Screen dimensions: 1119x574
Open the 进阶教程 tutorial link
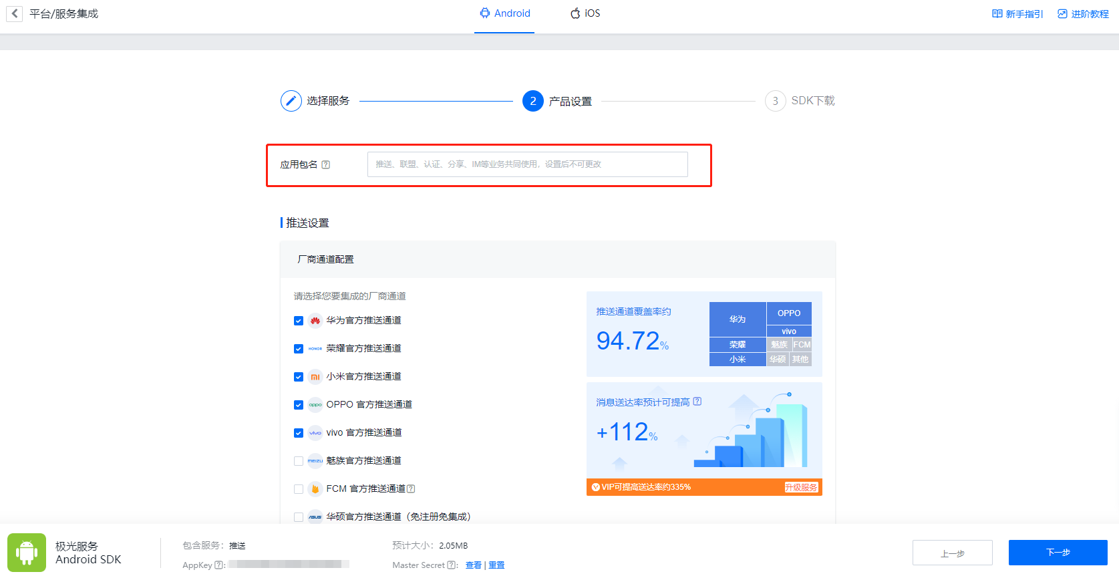(x=1083, y=14)
